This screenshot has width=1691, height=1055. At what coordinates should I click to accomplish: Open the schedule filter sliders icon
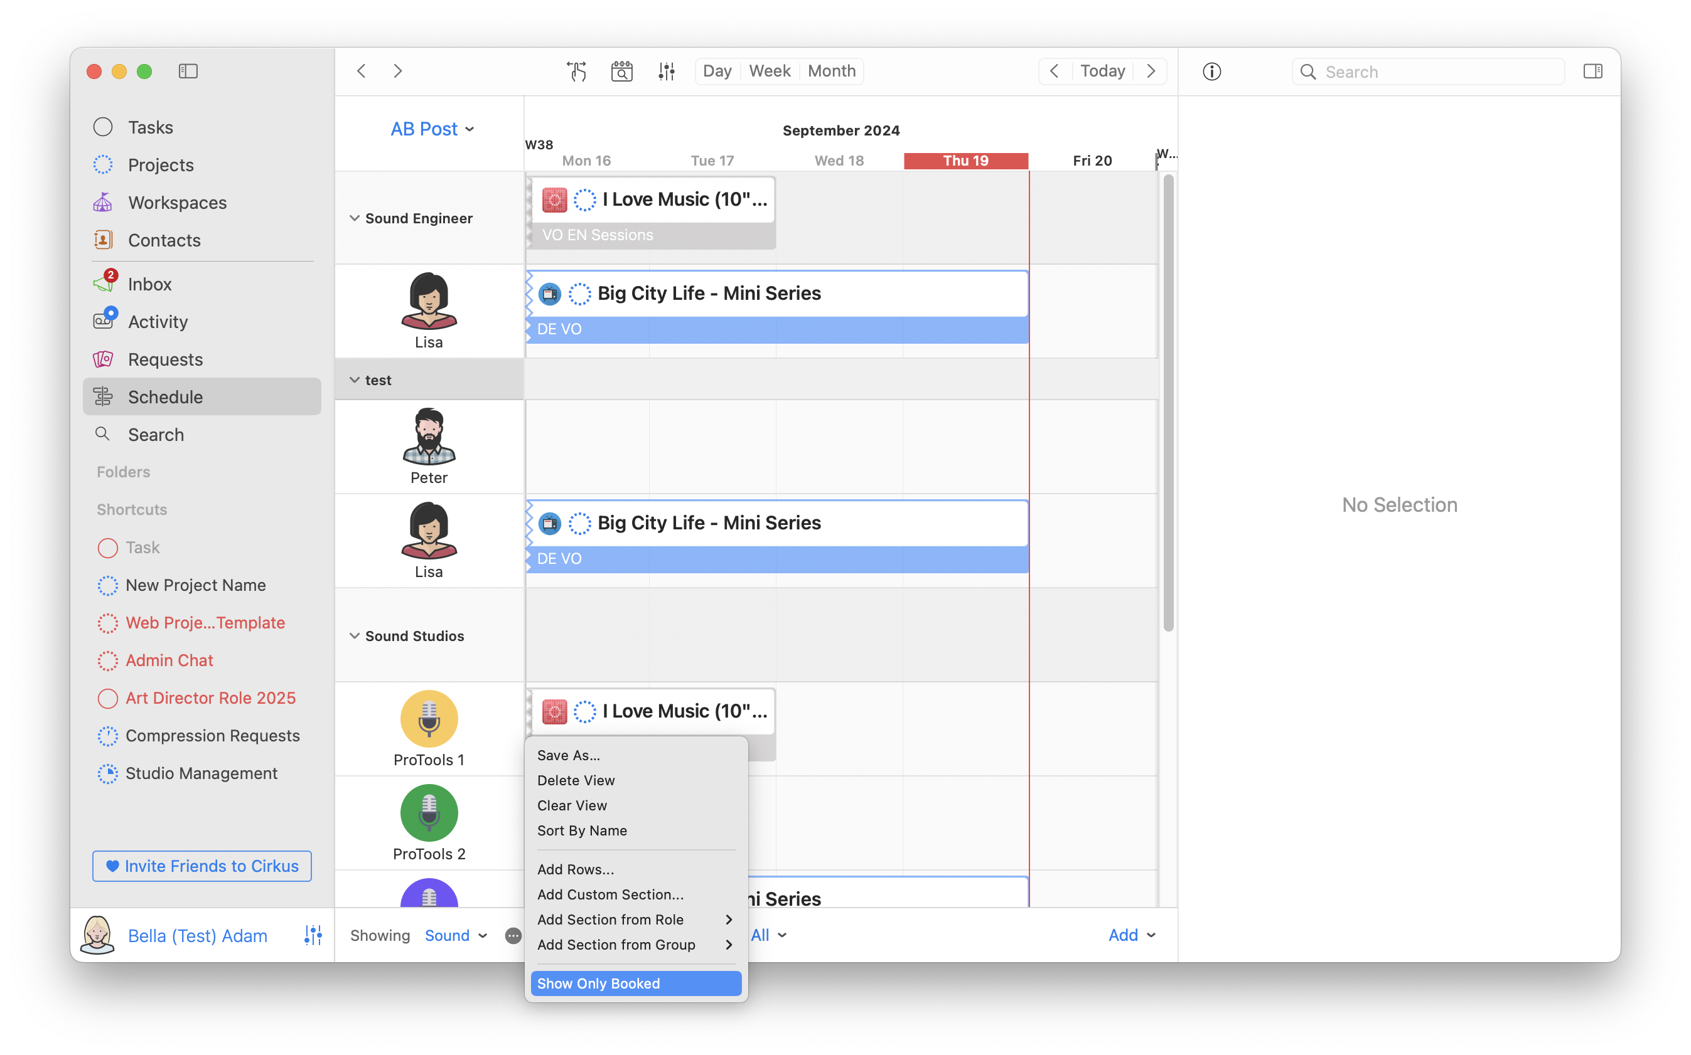[x=666, y=71]
